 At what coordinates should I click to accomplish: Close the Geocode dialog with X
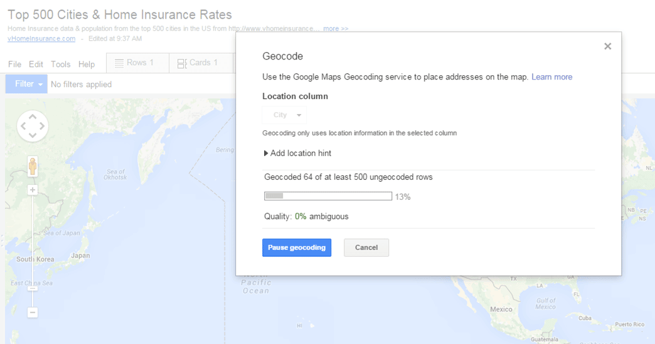coord(607,46)
